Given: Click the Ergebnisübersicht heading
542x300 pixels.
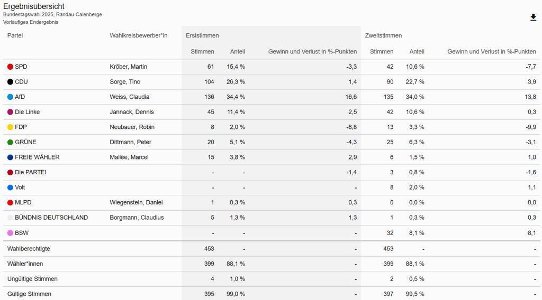Looking at the screenshot, I should [34, 6].
